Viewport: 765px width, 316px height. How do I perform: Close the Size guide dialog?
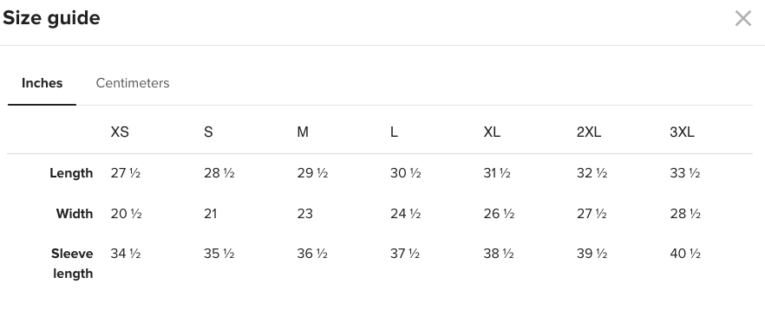pos(742,18)
